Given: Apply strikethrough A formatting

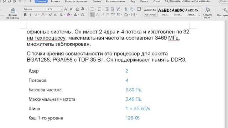Looking at the screenshot, I should (43, 15).
